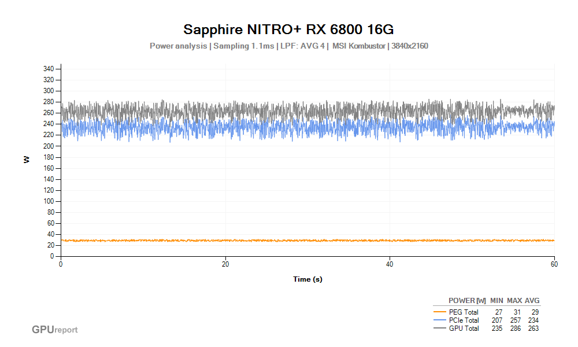Click the blue PCIe Total legend line swatch
Image resolution: width=578 pixels, height=347 pixels.
point(440,320)
